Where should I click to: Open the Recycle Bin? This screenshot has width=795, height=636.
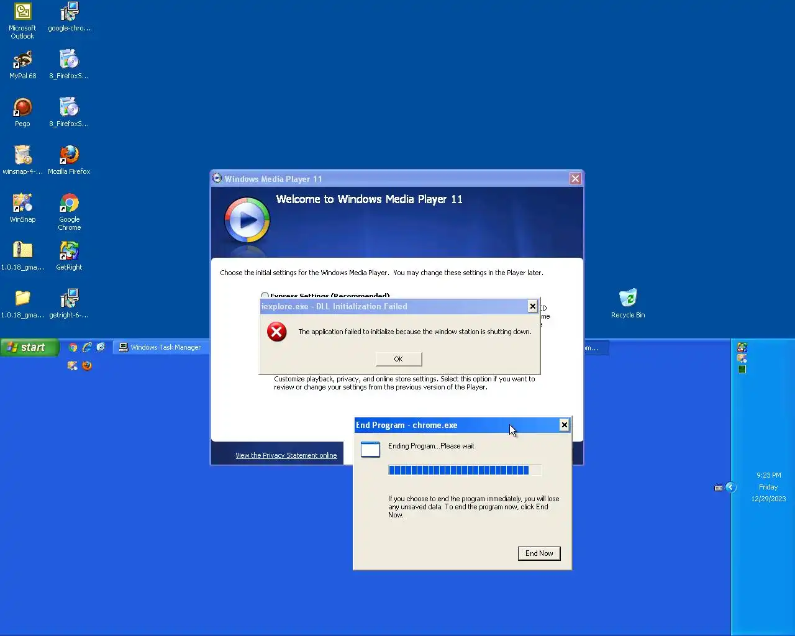[628, 304]
